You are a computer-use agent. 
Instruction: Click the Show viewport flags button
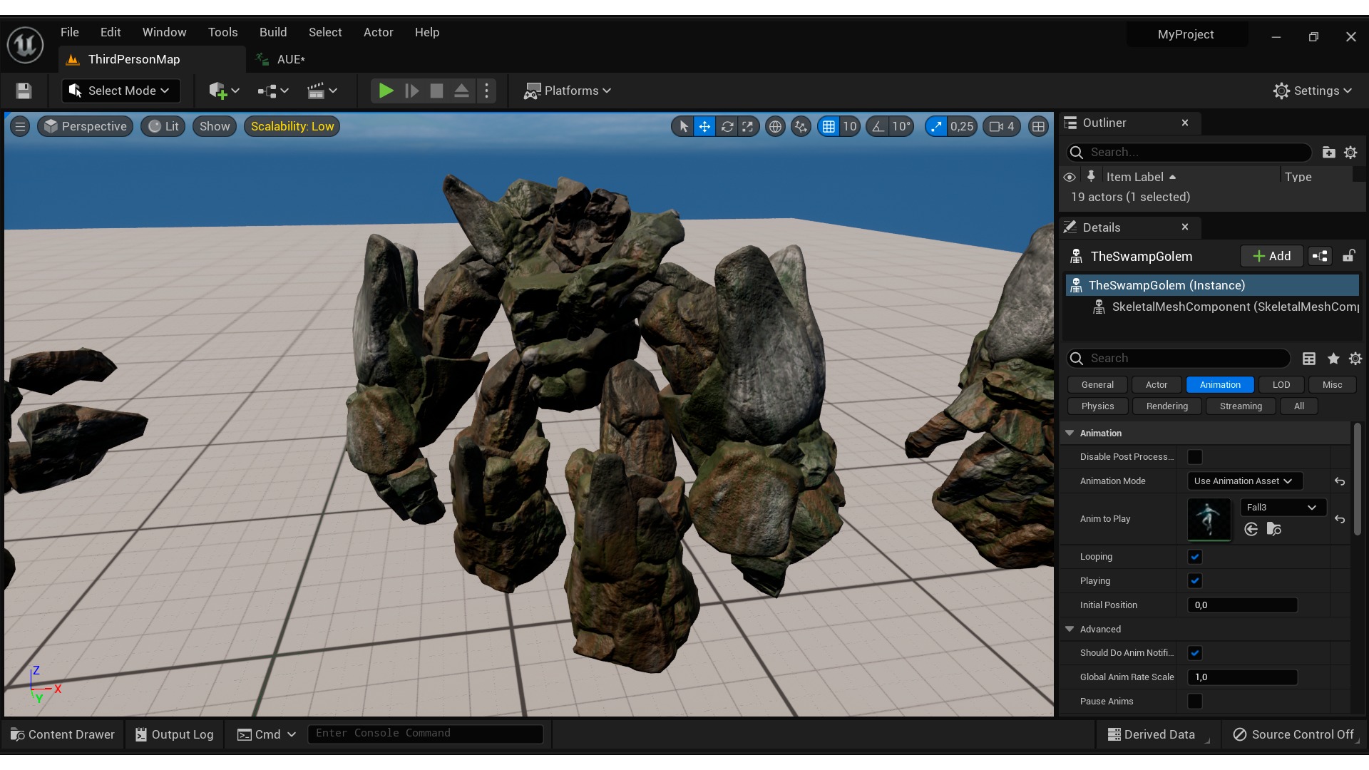point(215,126)
